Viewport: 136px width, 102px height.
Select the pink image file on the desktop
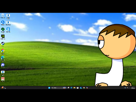click(3, 79)
